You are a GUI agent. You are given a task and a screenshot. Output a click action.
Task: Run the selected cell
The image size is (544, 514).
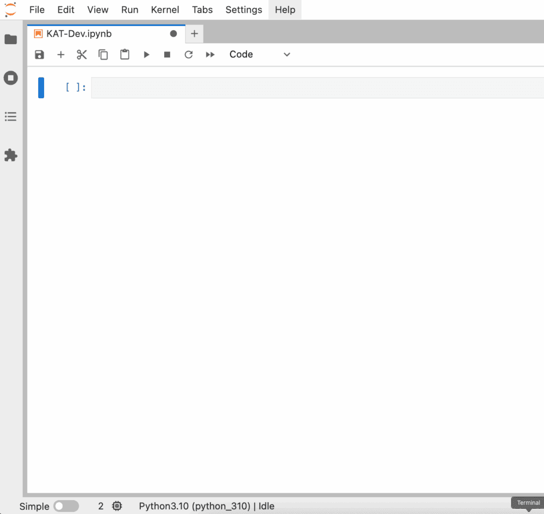coord(146,55)
